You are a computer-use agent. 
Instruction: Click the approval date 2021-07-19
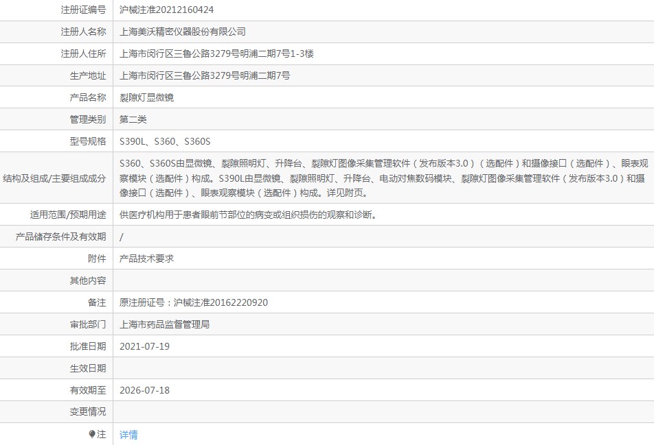144,346
